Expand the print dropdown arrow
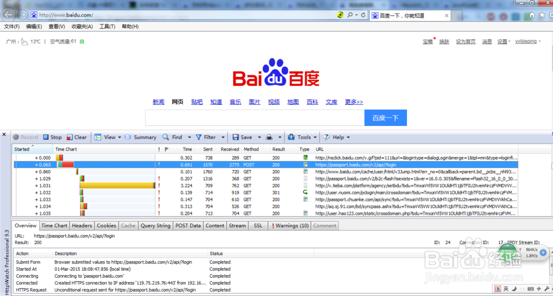 coord(280,137)
